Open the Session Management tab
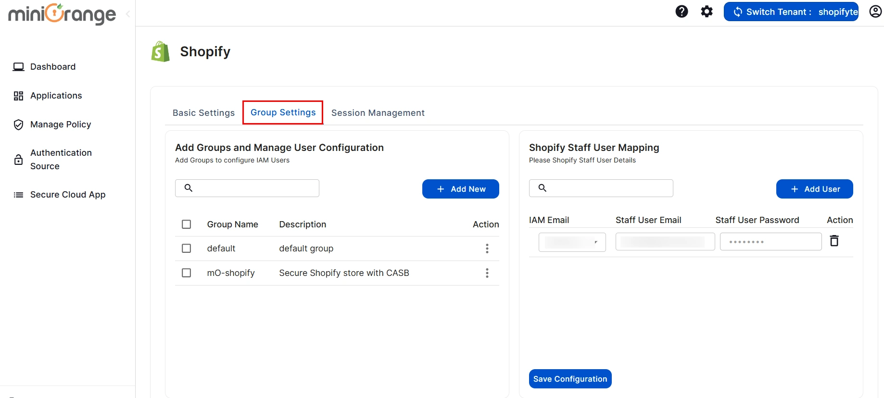Viewport: 884px width, 398px height. tap(378, 113)
